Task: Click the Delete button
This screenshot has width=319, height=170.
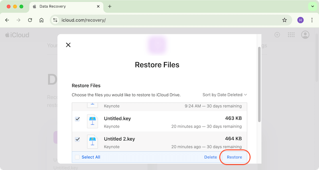Action: [211, 157]
